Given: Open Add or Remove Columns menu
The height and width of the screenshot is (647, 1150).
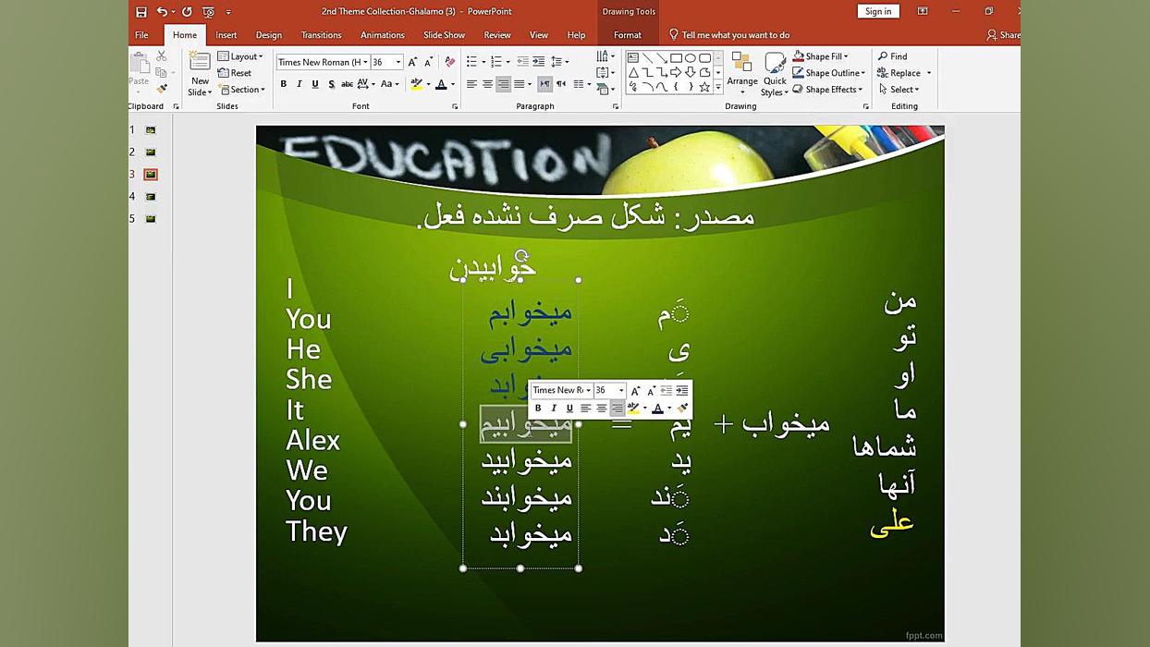Looking at the screenshot, I should [582, 84].
